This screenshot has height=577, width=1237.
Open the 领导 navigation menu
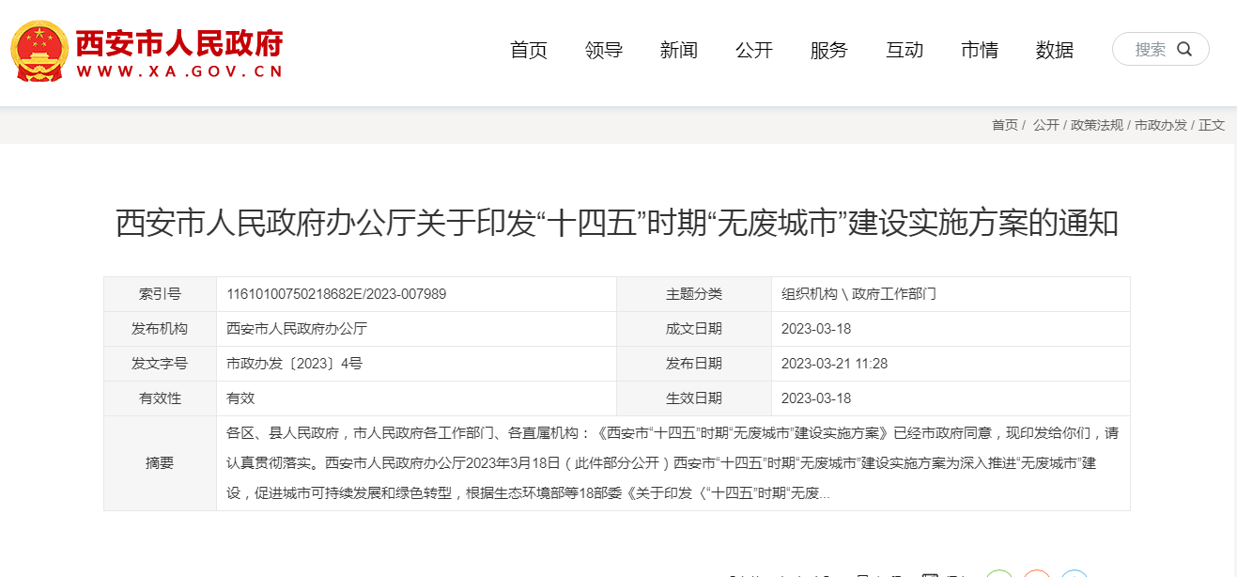point(603,51)
